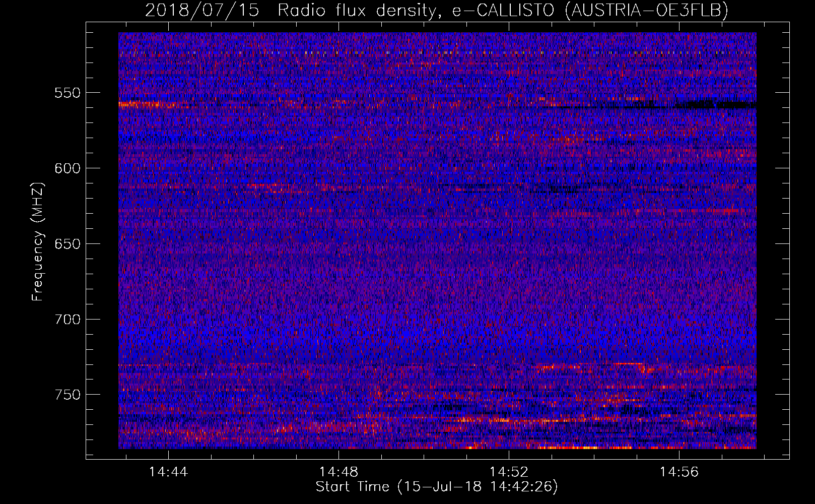
Task: Click the 14:48 time tick label
Action: [x=339, y=472]
